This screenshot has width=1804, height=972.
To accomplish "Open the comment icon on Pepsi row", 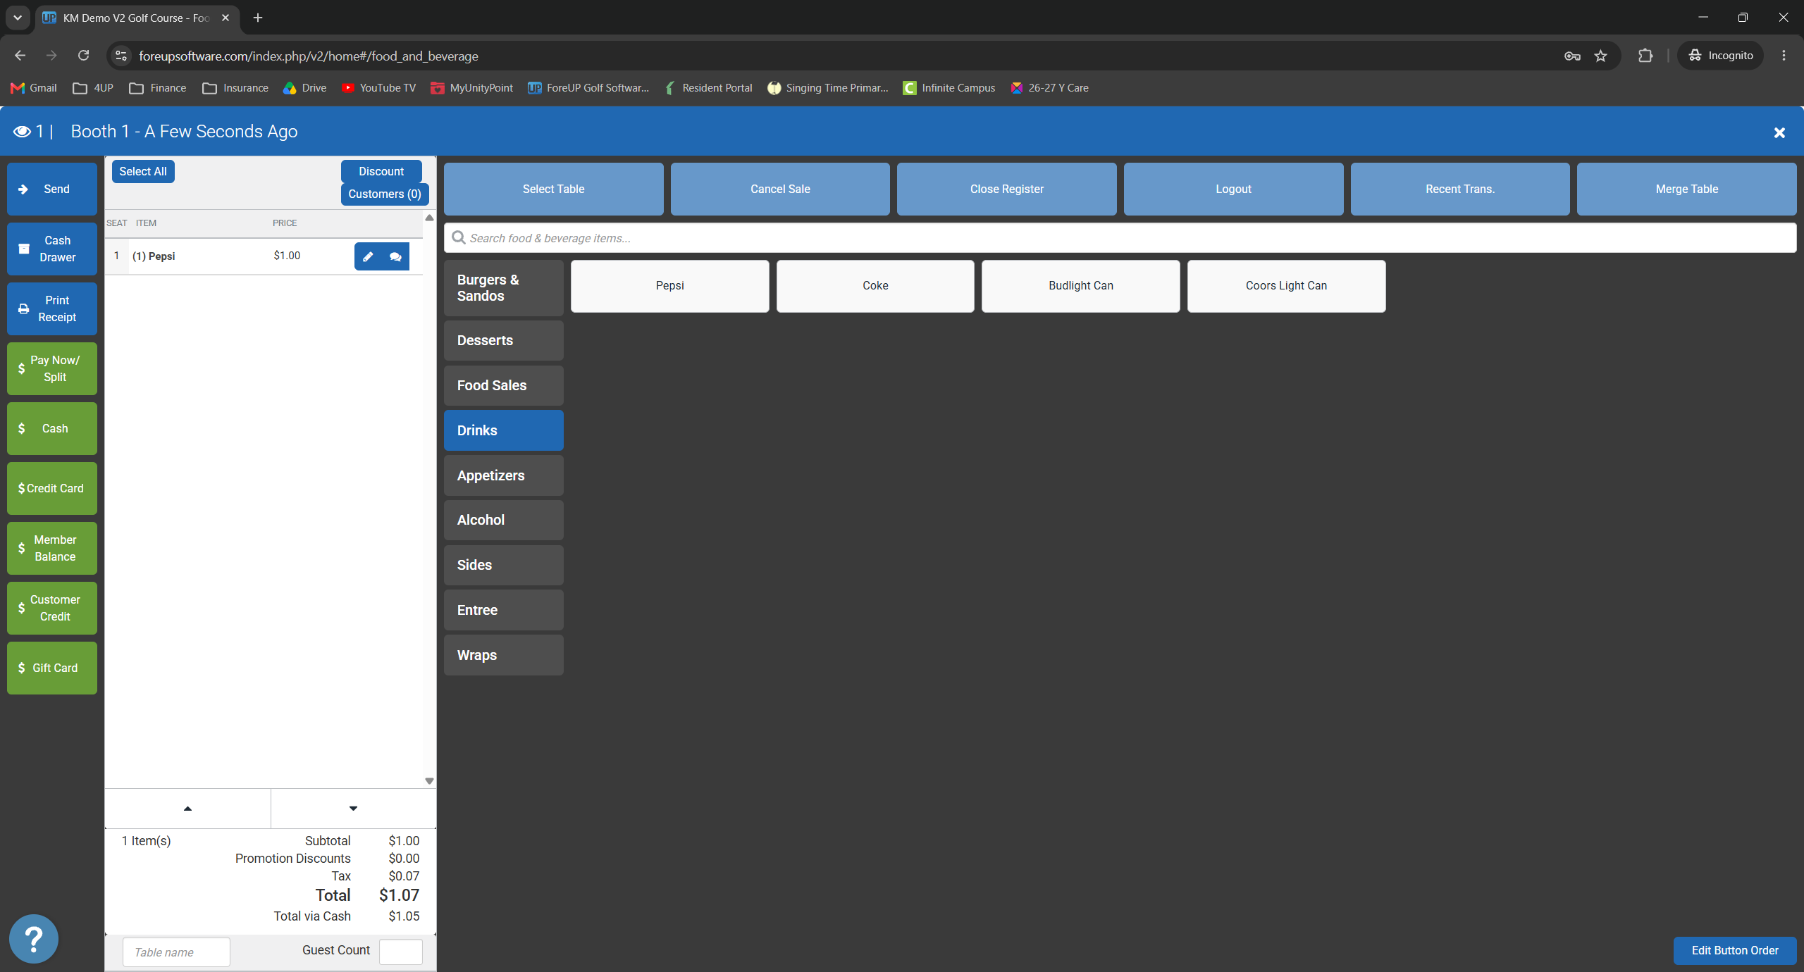I will 395,256.
